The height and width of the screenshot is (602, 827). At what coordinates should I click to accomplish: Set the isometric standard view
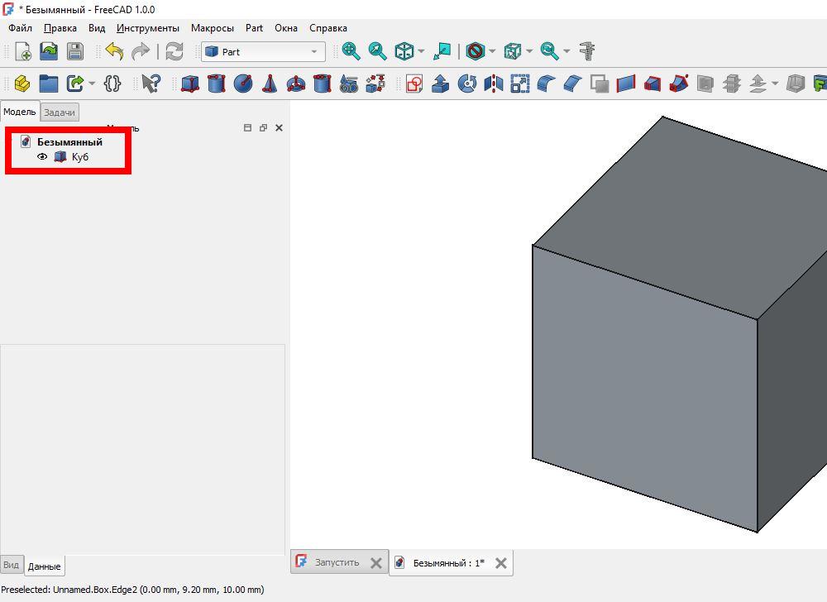coord(404,51)
